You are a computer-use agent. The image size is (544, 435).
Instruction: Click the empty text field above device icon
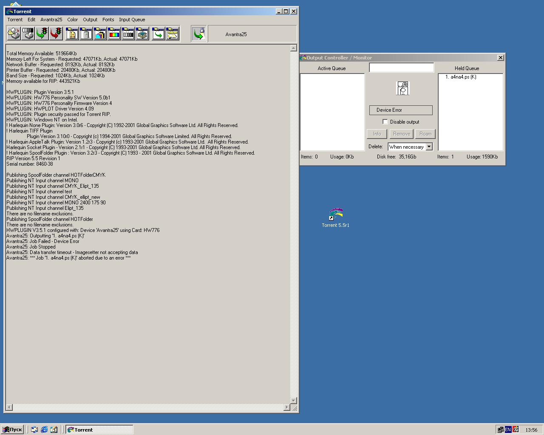coord(401,68)
